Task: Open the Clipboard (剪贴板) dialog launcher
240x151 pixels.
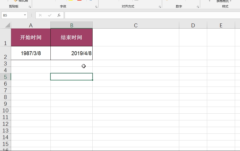Action: coord(29,7)
